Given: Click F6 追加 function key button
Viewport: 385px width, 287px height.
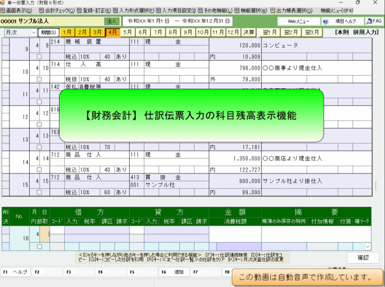Looking at the screenshot, I should tap(174, 272).
